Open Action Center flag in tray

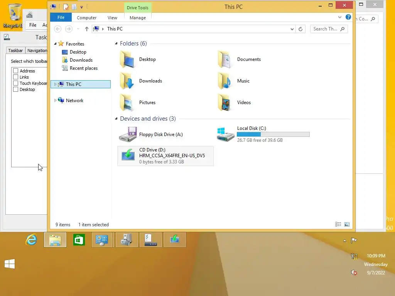(354, 240)
